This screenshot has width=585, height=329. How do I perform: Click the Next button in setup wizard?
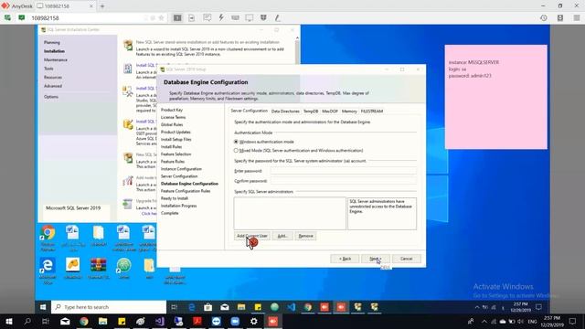pos(376,259)
